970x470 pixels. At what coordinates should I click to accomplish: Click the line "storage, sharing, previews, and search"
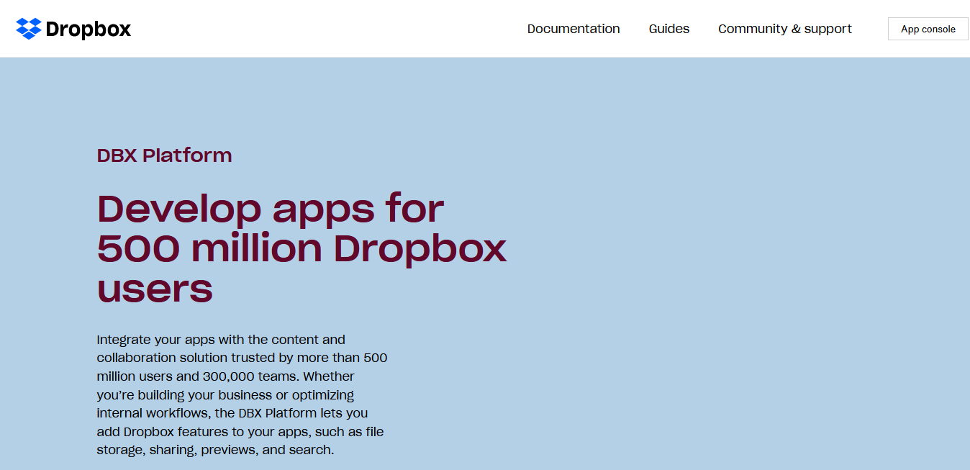point(215,451)
